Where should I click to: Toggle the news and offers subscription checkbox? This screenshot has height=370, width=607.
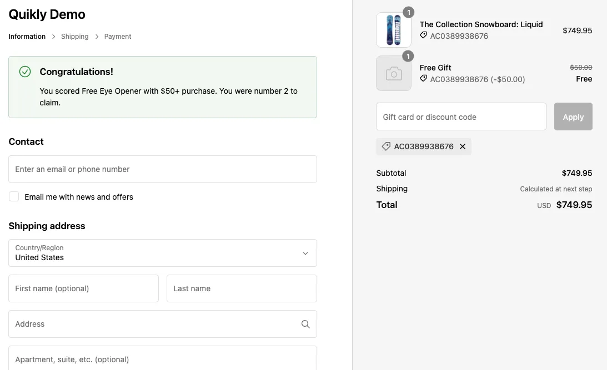(x=14, y=196)
